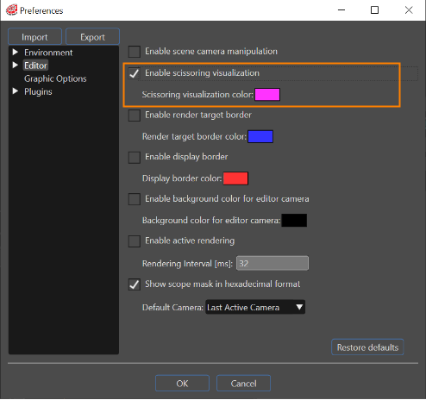
Task: Enable scene camera manipulation checkbox
Action: [x=135, y=52]
